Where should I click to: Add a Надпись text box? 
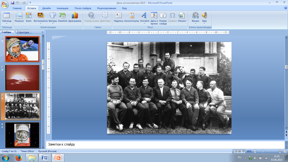(x=118, y=17)
